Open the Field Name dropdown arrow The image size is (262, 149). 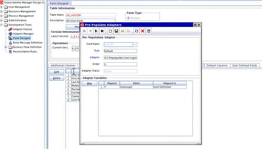click(x=135, y=44)
